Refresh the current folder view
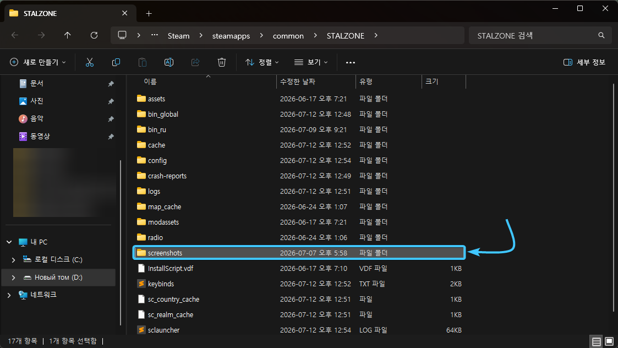Viewport: 618px width, 348px height. [94, 35]
